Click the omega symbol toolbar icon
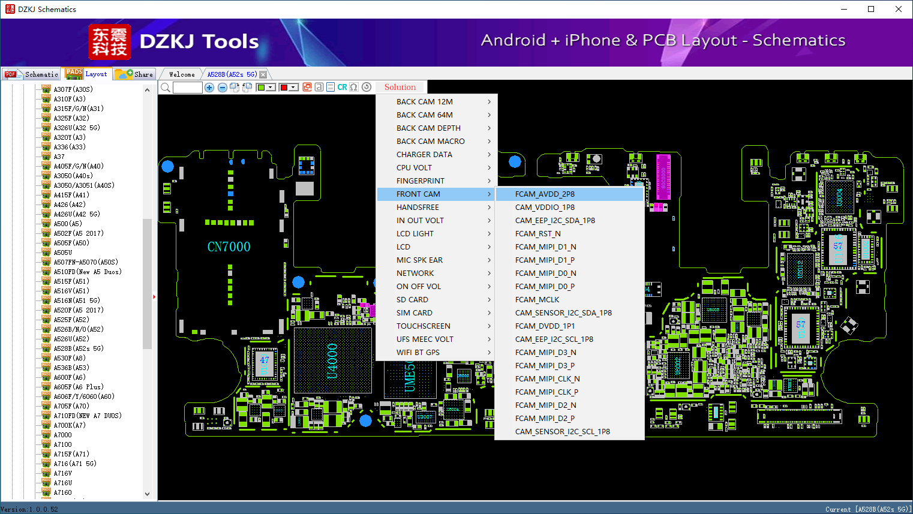The image size is (913, 514). click(x=354, y=87)
